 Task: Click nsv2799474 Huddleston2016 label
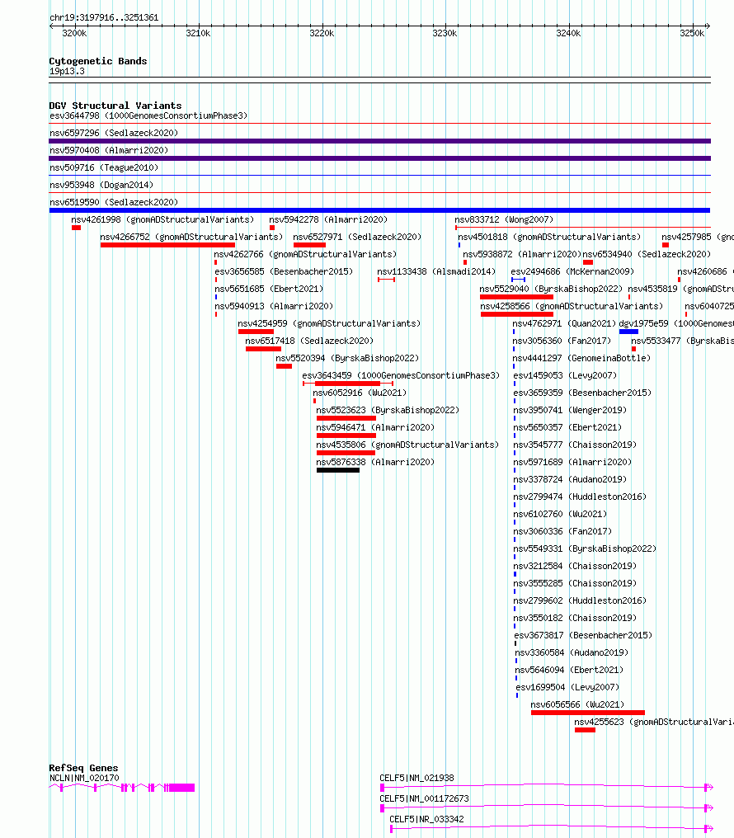(580, 497)
